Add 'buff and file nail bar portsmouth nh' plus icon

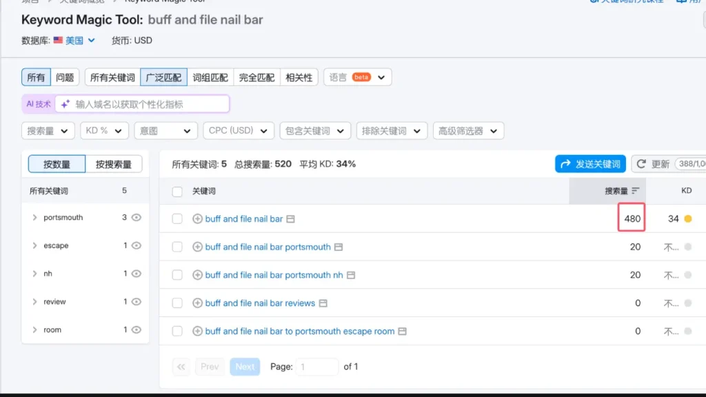coord(197,275)
